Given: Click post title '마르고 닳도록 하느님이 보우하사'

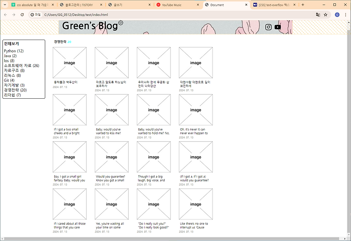Looking at the screenshot, I should 111,84.
